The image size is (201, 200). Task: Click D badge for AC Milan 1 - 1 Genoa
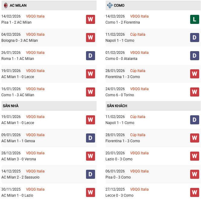(90, 138)
